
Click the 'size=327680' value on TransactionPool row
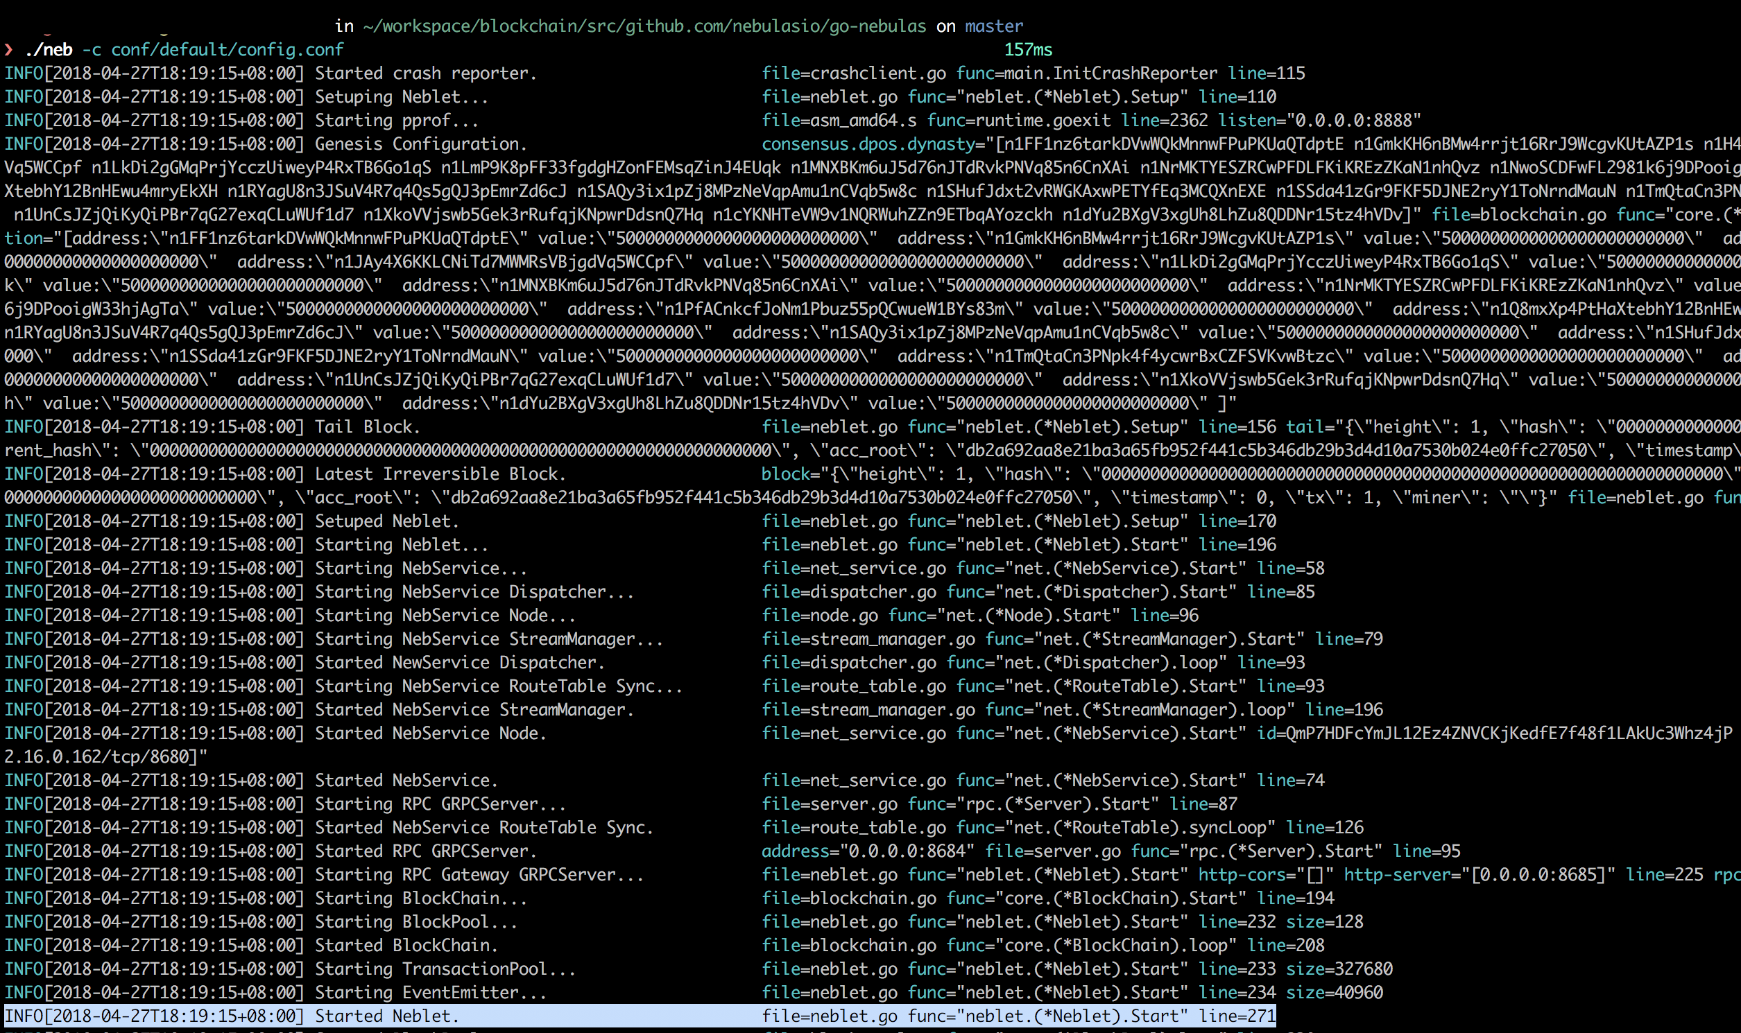pyautogui.click(x=1339, y=970)
